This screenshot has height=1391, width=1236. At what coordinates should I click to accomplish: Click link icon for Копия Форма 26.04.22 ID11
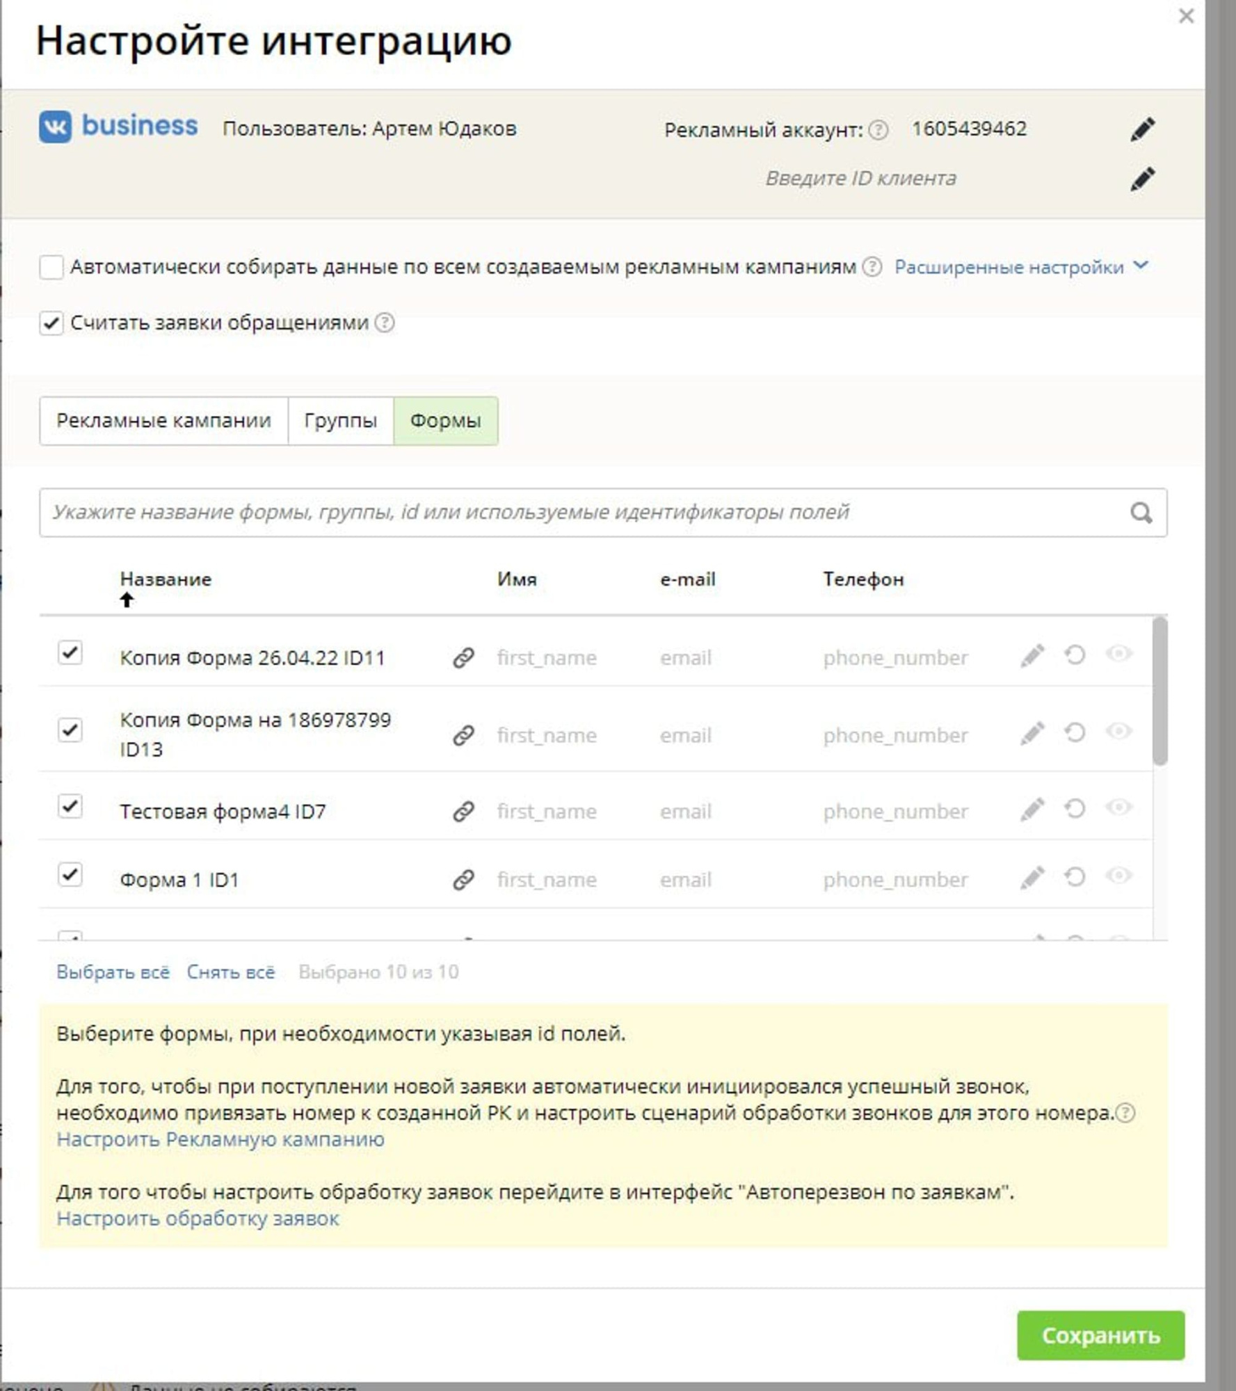pyautogui.click(x=463, y=658)
